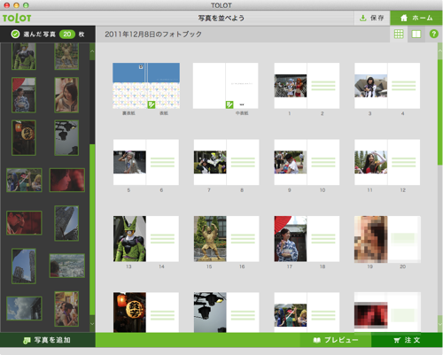This screenshot has width=443, height=355.
Task: Select the red lantern photo in the sidebar
Action: (x=24, y=137)
